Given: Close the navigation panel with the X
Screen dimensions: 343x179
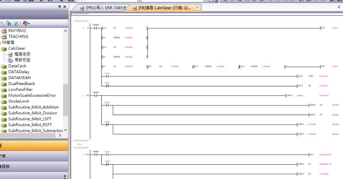Looking at the screenshot, I should pyautogui.click(x=65, y=7).
